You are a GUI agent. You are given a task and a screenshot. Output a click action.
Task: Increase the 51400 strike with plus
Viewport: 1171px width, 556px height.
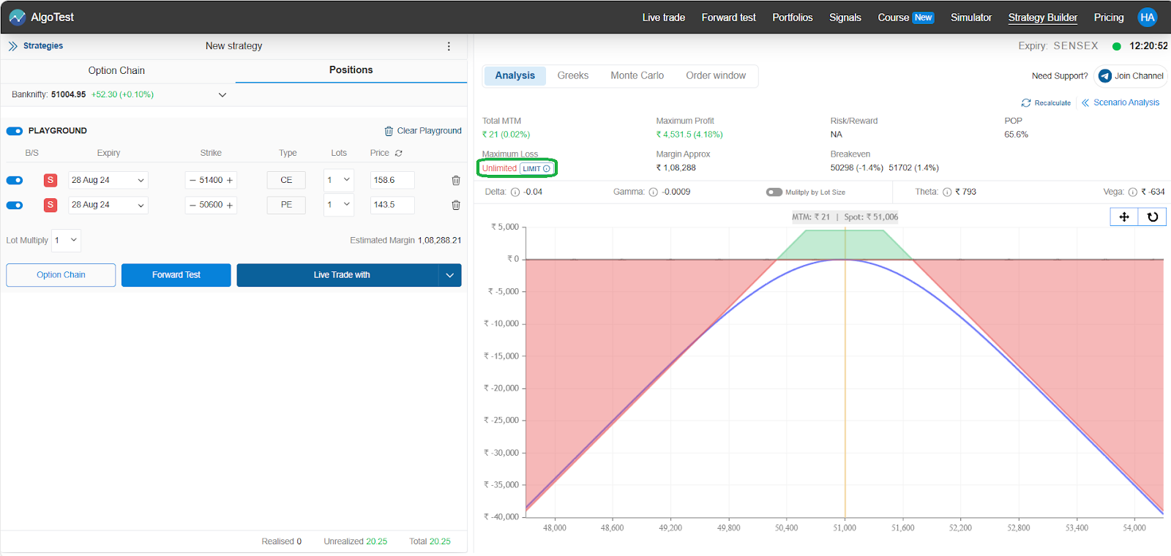(230, 180)
